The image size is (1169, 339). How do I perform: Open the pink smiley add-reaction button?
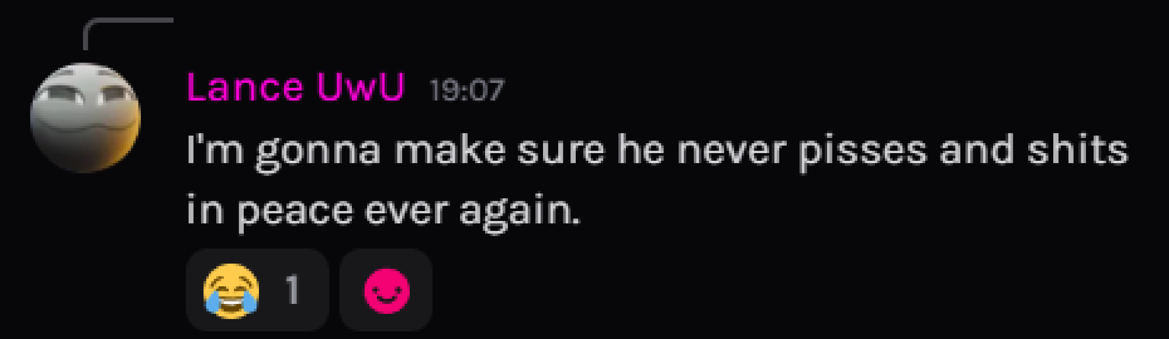coord(386,290)
